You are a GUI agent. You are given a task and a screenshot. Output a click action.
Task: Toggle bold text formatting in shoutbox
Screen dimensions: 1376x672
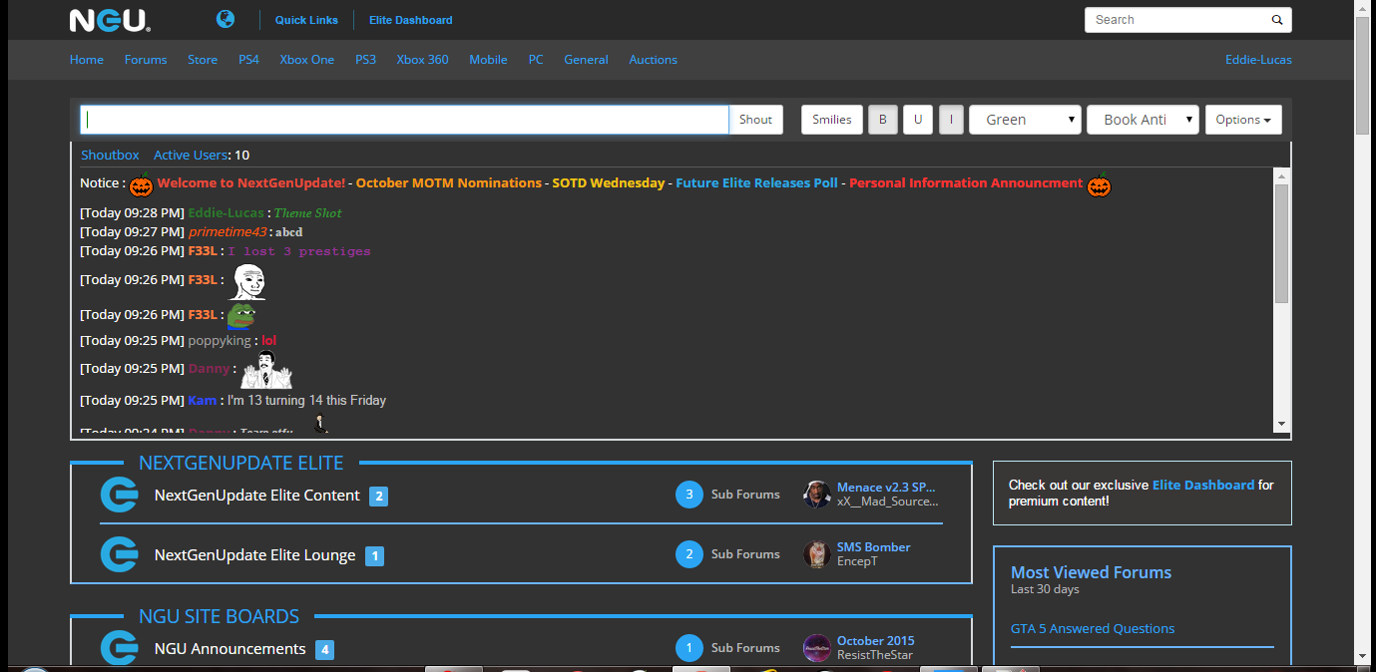pos(882,120)
